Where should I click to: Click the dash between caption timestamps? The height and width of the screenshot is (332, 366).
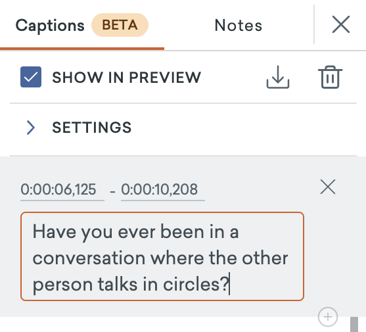(x=112, y=192)
